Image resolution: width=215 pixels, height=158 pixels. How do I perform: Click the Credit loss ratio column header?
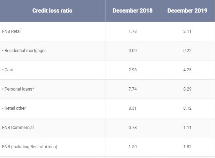(x=52, y=10)
